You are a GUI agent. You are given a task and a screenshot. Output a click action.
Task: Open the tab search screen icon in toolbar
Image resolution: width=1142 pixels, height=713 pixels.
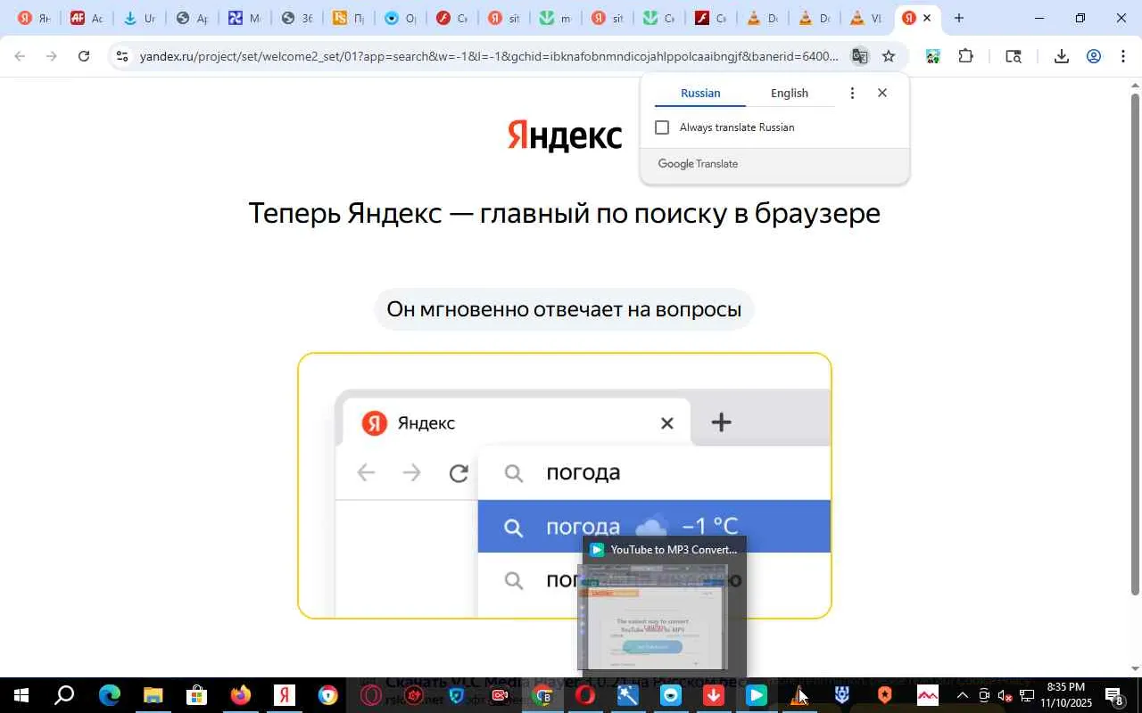1013,56
